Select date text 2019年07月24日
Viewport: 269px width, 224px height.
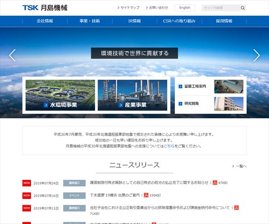[46, 183]
